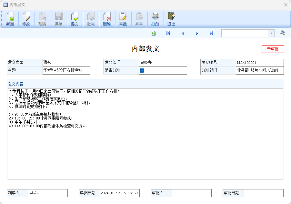Click the 内部发文 window title icon
Screen dimensions: 291x204
5,5
